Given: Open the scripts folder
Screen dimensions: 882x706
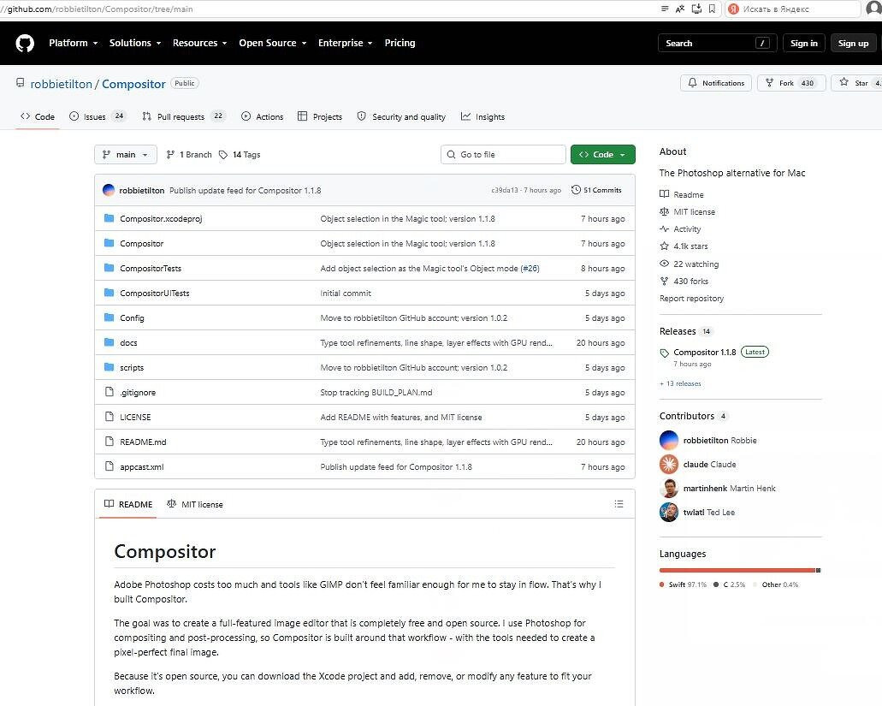Looking at the screenshot, I should point(132,367).
